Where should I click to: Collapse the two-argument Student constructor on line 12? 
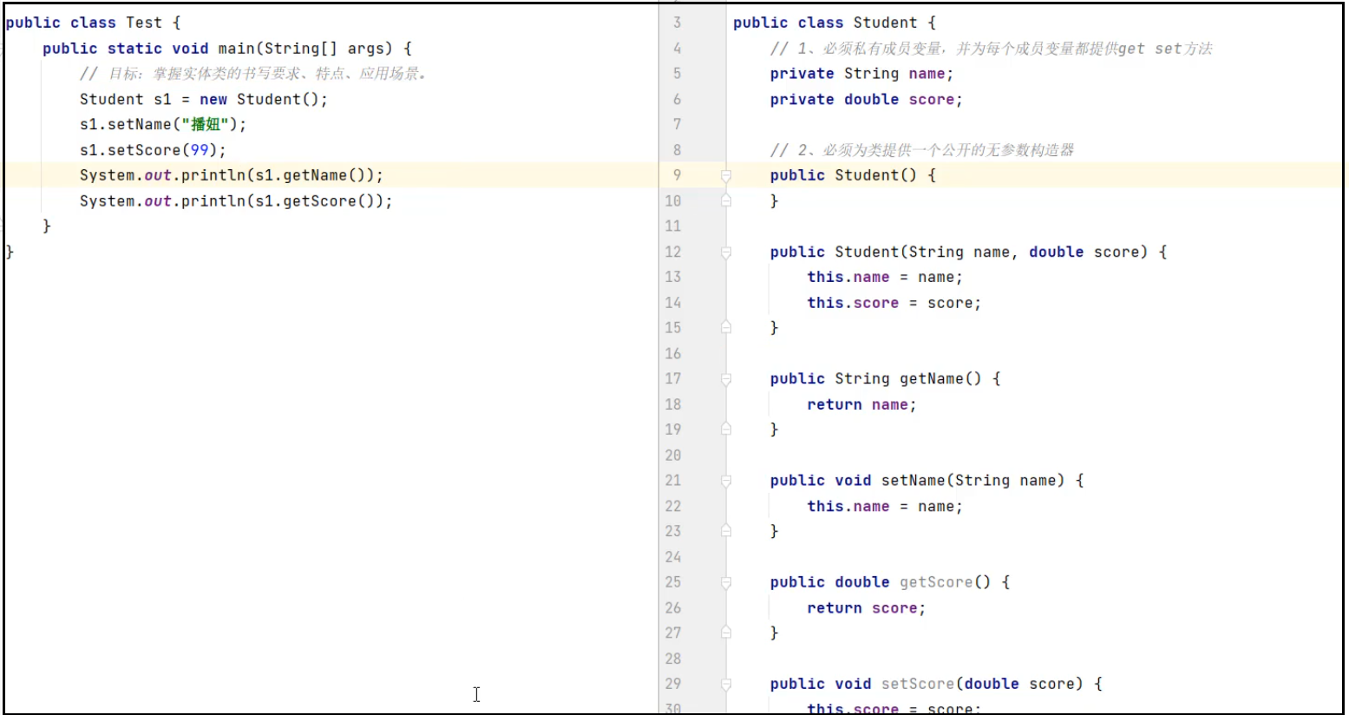726,252
